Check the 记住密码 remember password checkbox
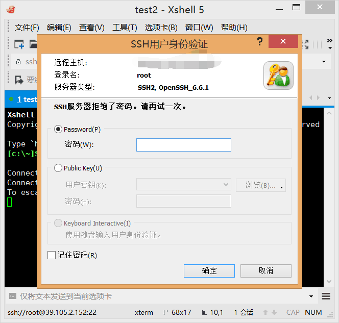Viewport: 339px width, 323px height. tap(52, 255)
